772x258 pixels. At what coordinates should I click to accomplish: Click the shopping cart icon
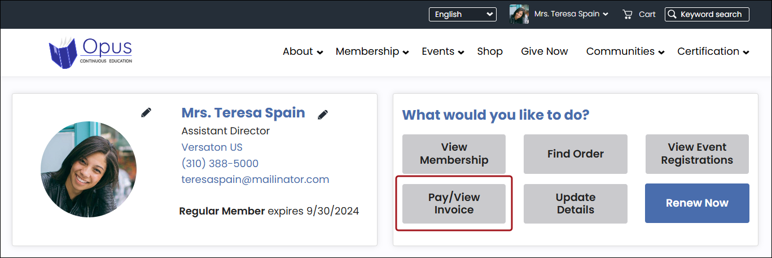point(627,15)
